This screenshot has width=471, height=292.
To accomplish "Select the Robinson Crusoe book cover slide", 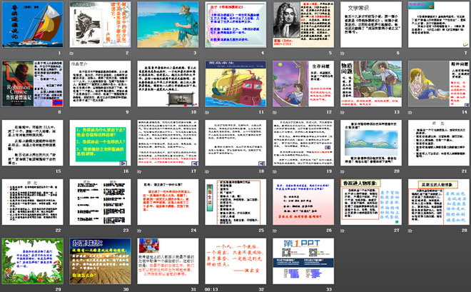I will [x=31, y=84].
